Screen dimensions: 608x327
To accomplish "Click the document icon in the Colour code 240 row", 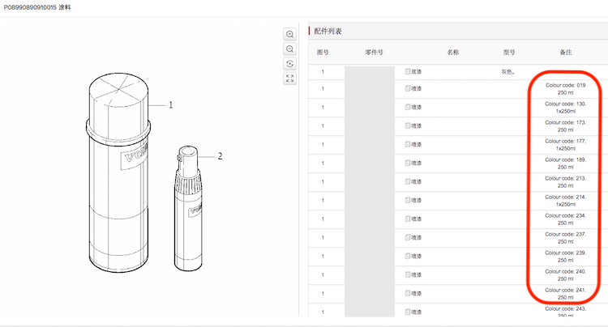I will (x=408, y=274).
